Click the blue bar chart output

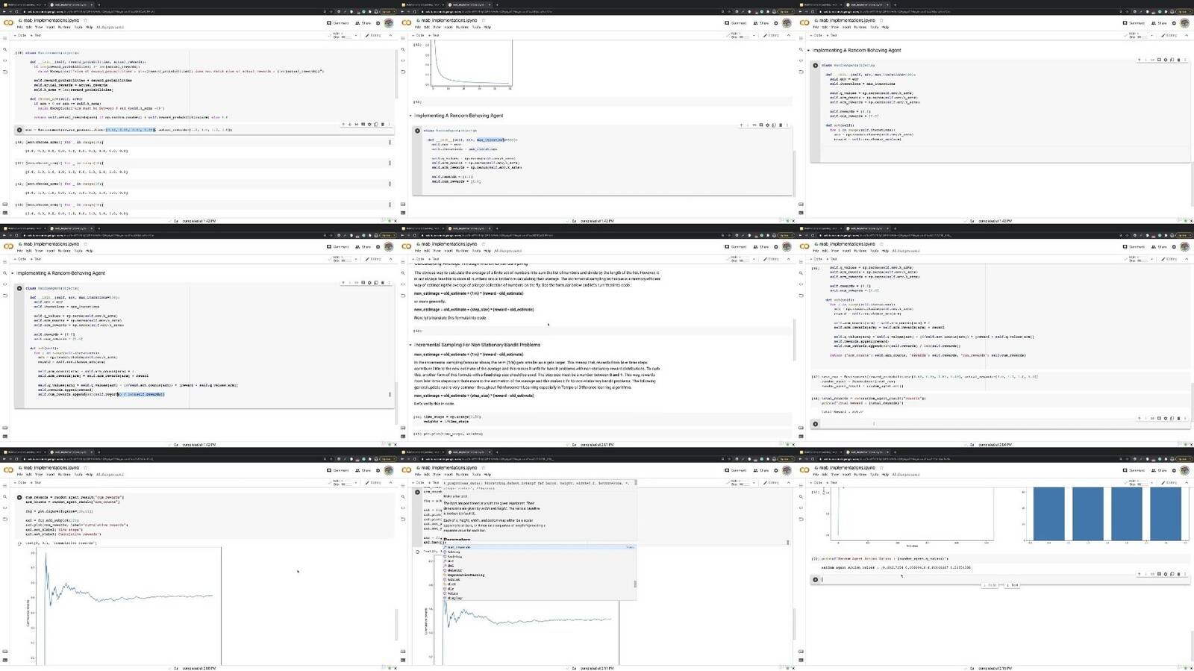tap(1107, 514)
